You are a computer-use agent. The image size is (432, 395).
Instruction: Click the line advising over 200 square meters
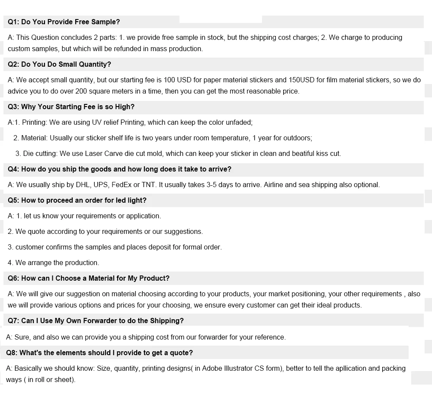(x=154, y=91)
